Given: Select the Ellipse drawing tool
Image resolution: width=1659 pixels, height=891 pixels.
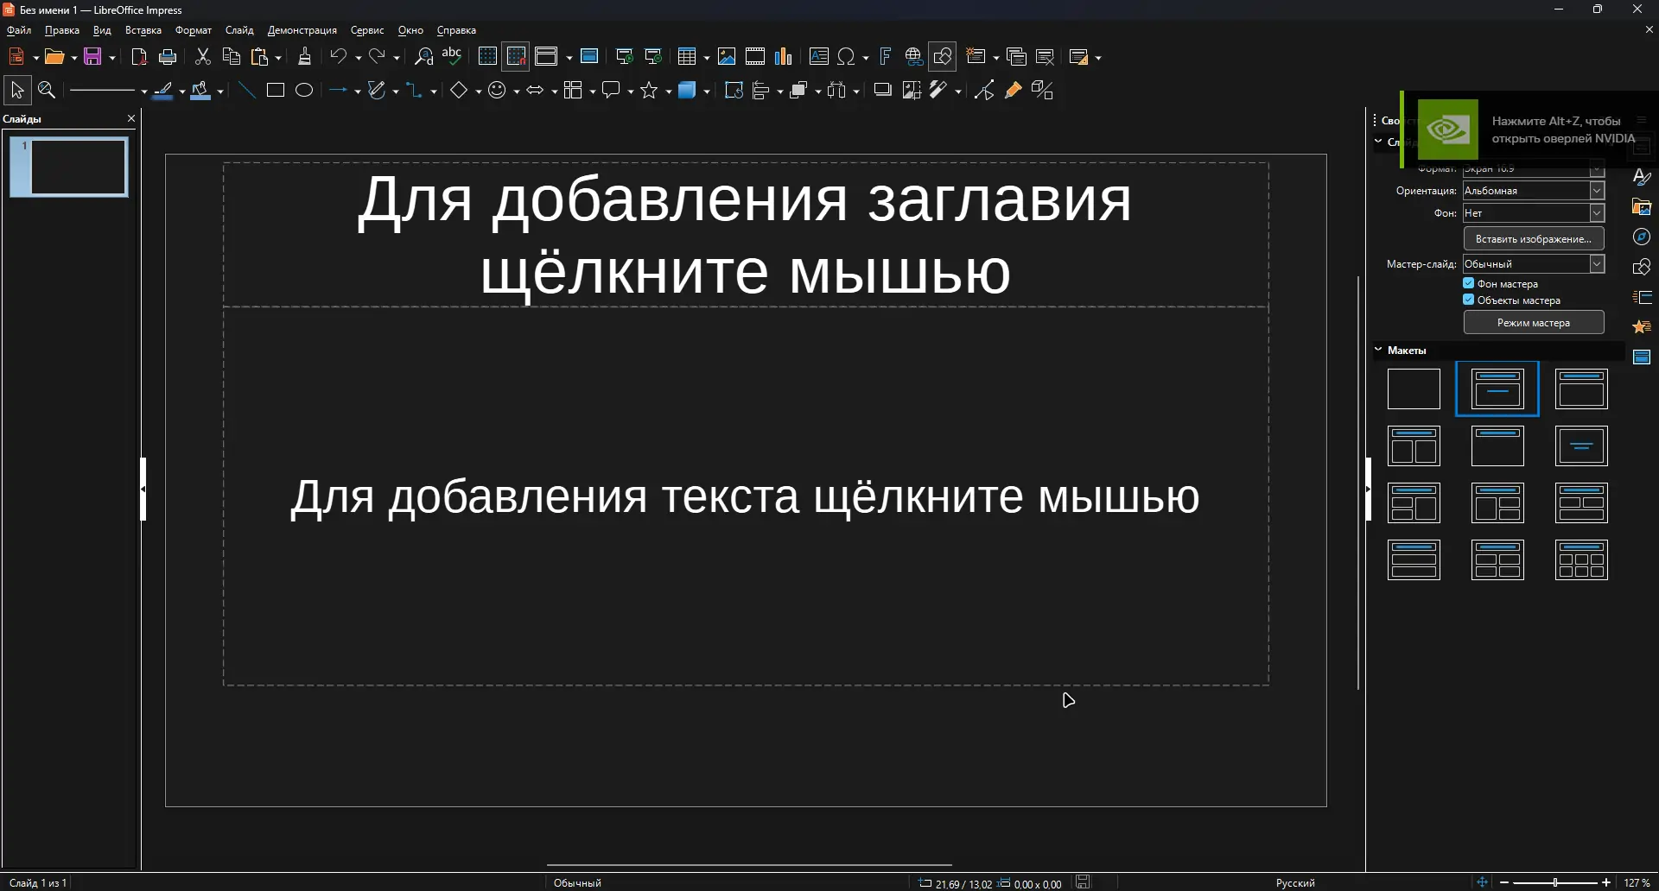Looking at the screenshot, I should (304, 90).
